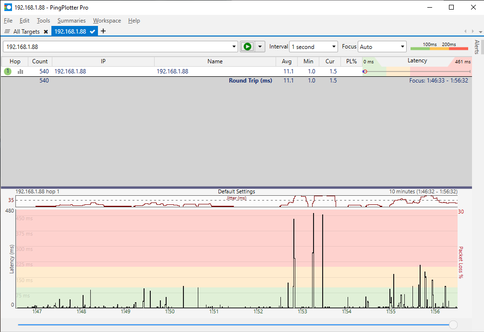Image resolution: width=484 pixels, height=332 pixels.
Task: Click the PingPlotter app icon in title bar
Action: [8, 8]
